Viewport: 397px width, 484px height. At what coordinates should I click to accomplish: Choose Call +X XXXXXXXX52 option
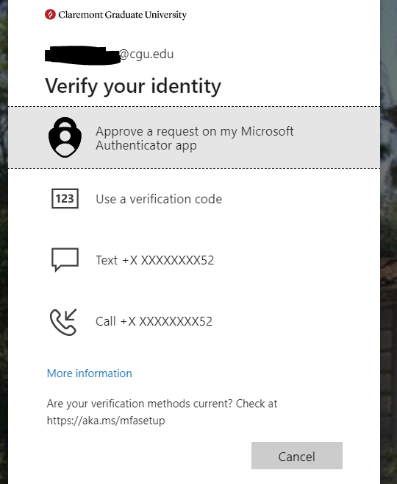pyautogui.click(x=194, y=321)
